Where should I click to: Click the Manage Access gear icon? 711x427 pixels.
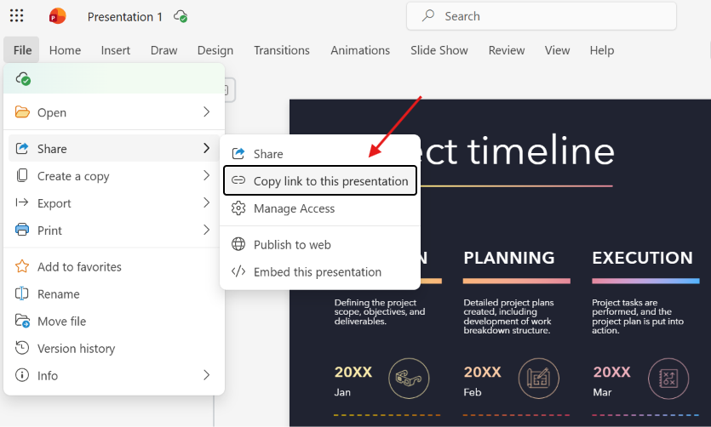click(x=238, y=208)
